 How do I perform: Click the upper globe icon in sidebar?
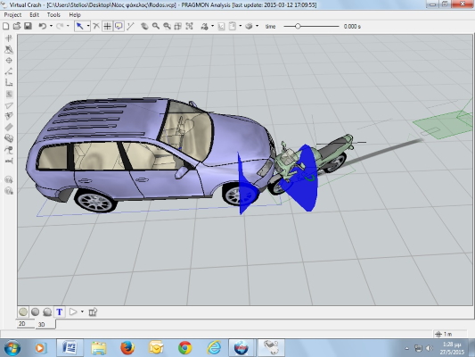(x=9, y=180)
